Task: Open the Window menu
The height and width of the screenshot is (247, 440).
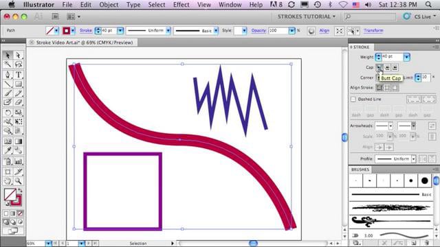Action: click(230, 5)
